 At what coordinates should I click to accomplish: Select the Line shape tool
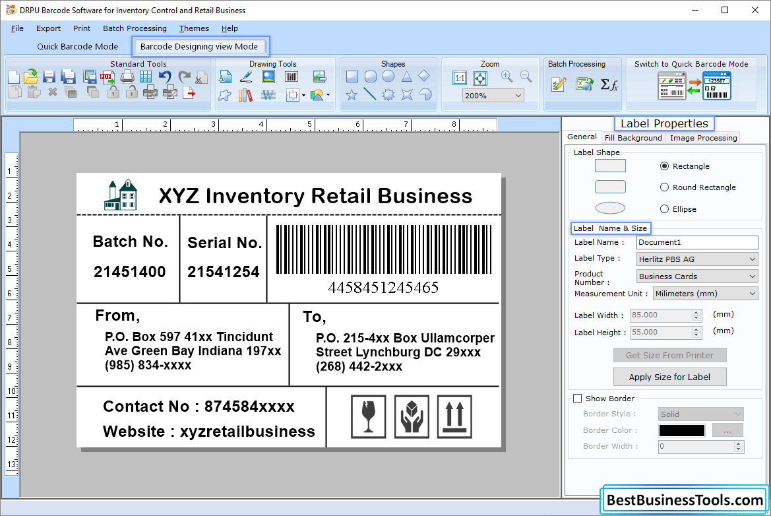[370, 94]
